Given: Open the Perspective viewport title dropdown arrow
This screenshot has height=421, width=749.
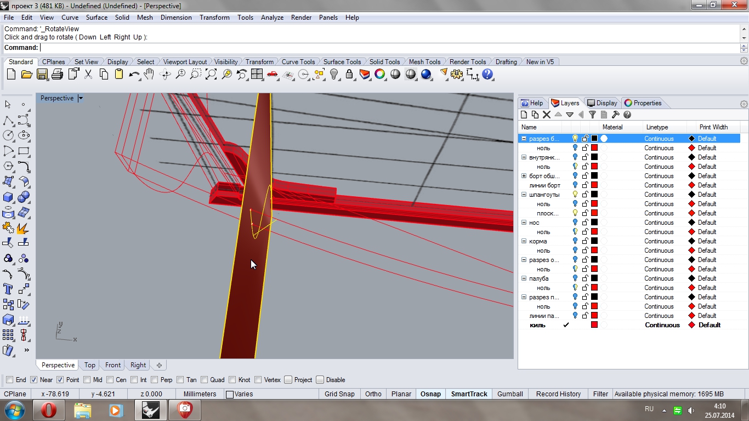Looking at the screenshot, I should [x=81, y=99].
